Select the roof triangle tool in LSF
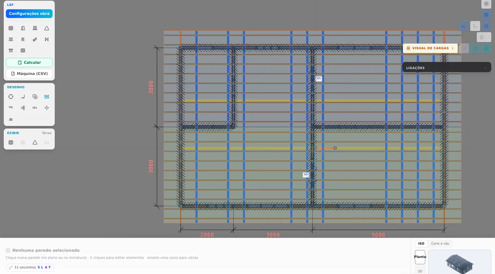The width and height of the screenshot is (495, 274). [x=47, y=28]
